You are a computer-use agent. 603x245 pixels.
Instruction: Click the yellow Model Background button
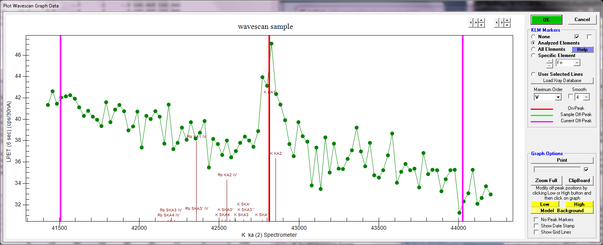[562, 211]
